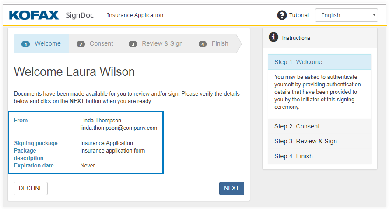
Task: Click step number 3 badge icon
Action: pos(133,44)
